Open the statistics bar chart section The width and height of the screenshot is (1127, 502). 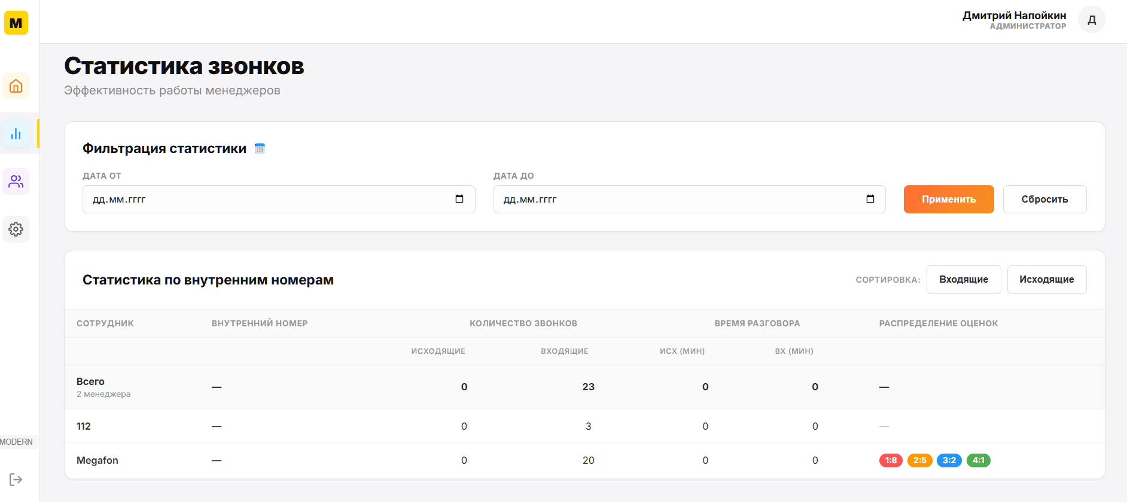[x=16, y=134]
